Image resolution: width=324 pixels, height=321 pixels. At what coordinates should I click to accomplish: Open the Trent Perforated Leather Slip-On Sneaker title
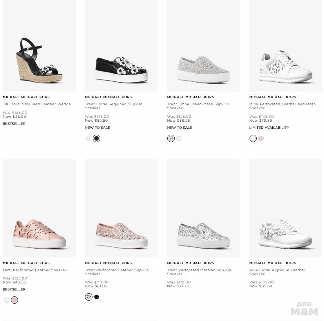point(117,272)
